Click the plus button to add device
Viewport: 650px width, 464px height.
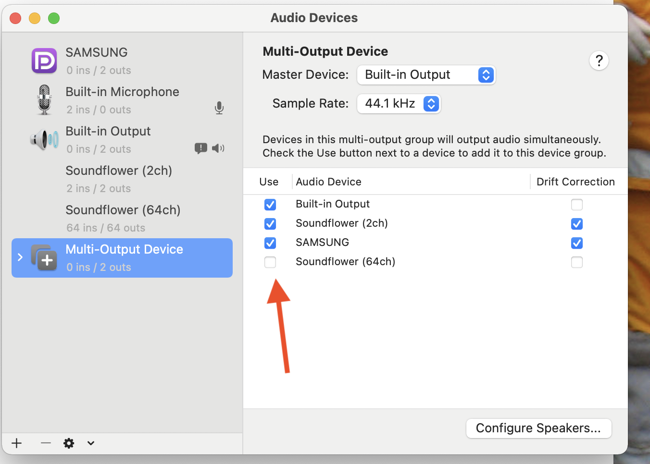click(x=17, y=443)
